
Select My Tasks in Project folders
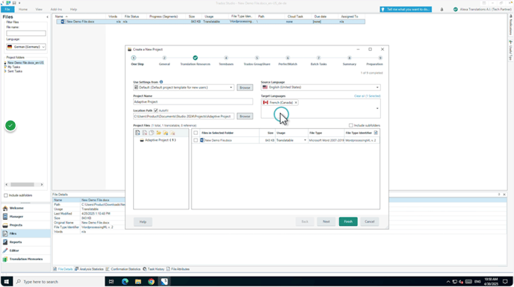tap(13, 67)
